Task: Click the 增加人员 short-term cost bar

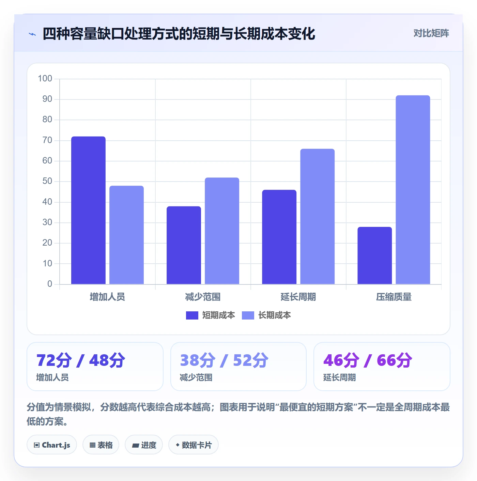Action: [x=88, y=210]
